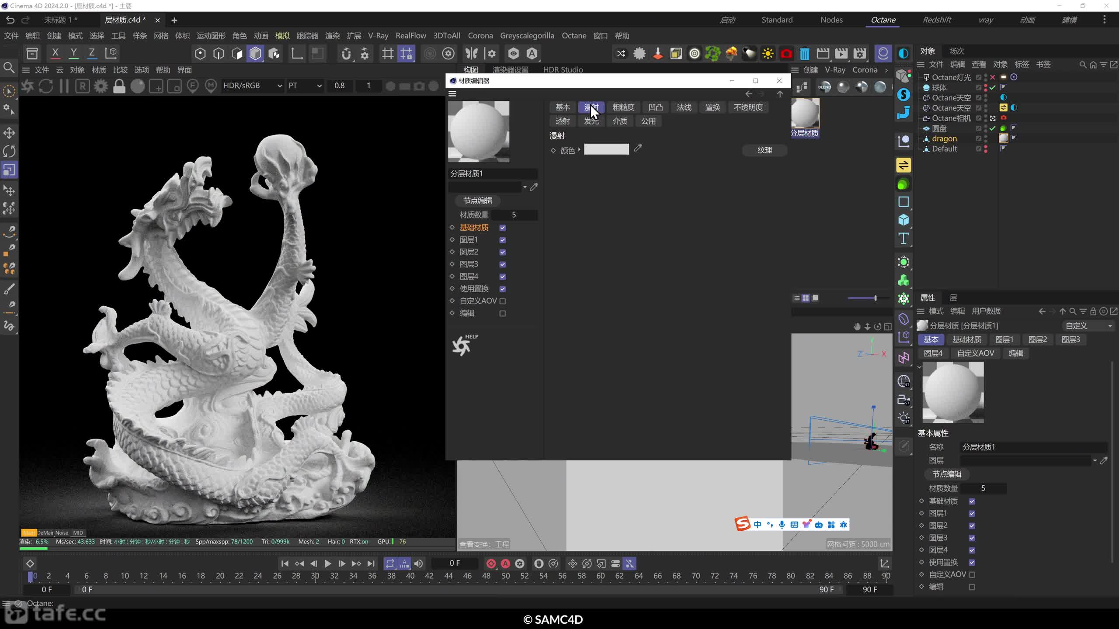Open the 未标题 1 document tab
Screen dimensions: 1119x629
[60, 20]
